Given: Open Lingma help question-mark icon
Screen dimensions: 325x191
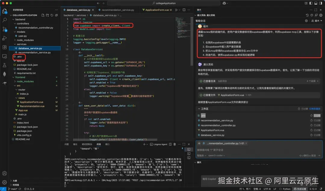Looking at the screenshot, I should click(x=312, y=15).
